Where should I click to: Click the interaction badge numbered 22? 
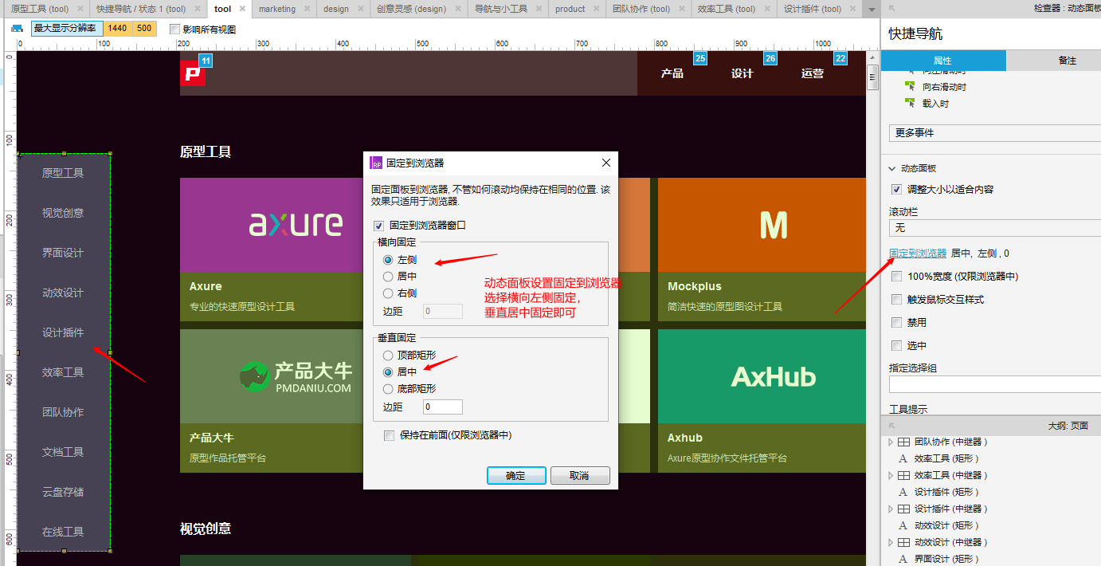(840, 58)
